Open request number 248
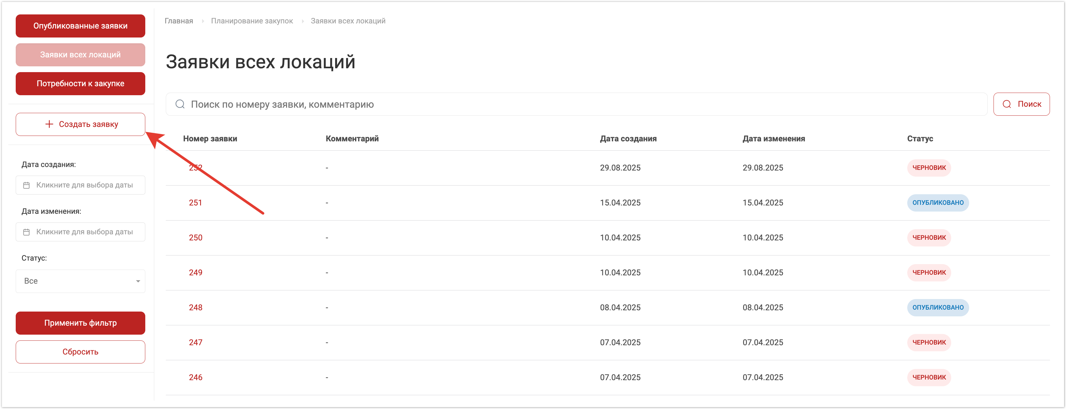Screen dimensions: 1066x409 (x=195, y=308)
